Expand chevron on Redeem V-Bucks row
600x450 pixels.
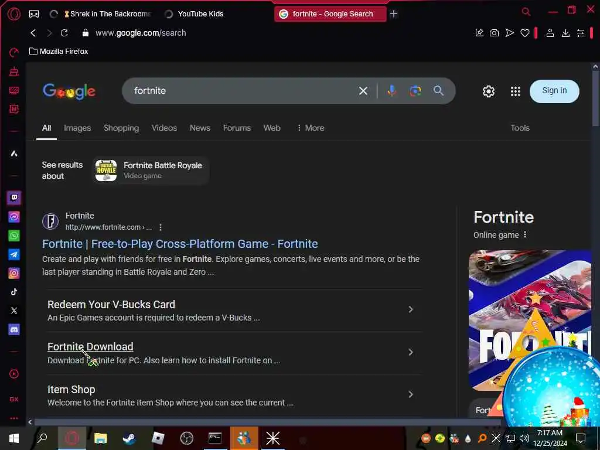tap(410, 309)
